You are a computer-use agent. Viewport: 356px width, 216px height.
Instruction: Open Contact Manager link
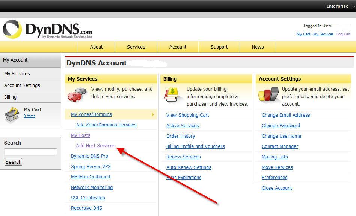(280, 146)
